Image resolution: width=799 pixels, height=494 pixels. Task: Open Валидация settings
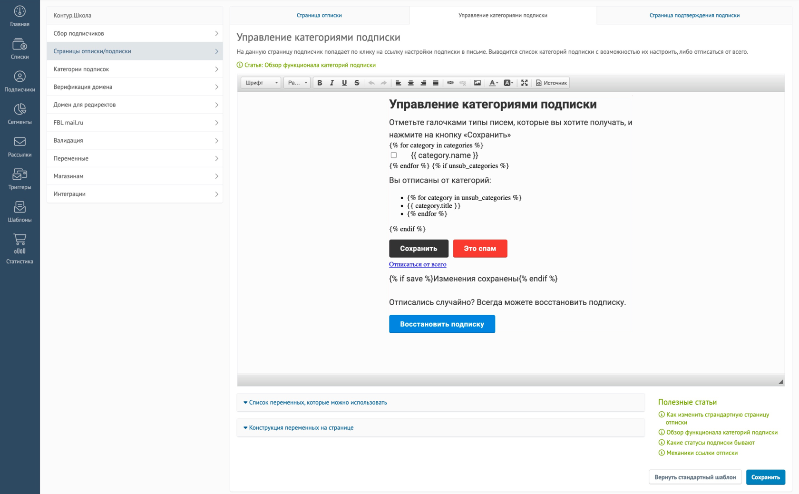click(x=135, y=140)
